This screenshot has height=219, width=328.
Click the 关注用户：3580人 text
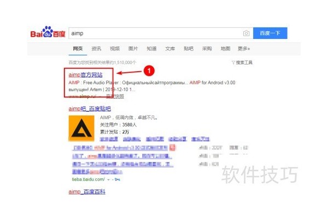[118, 125]
